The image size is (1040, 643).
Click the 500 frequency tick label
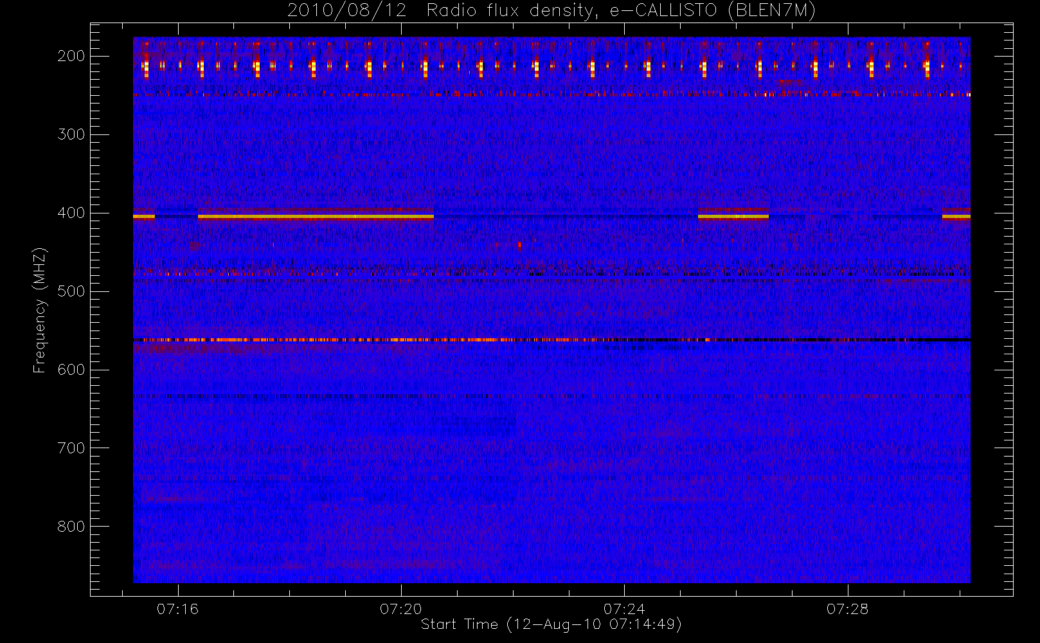point(71,291)
